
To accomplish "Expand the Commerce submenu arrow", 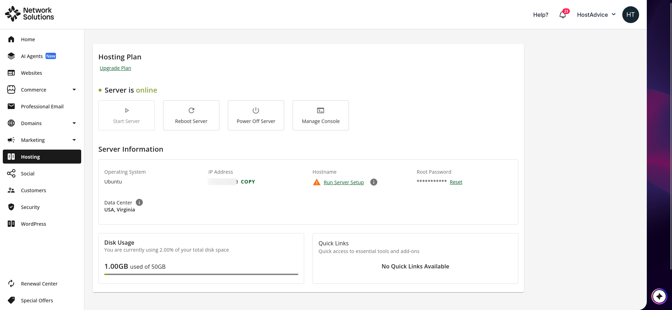I will (x=74, y=89).
